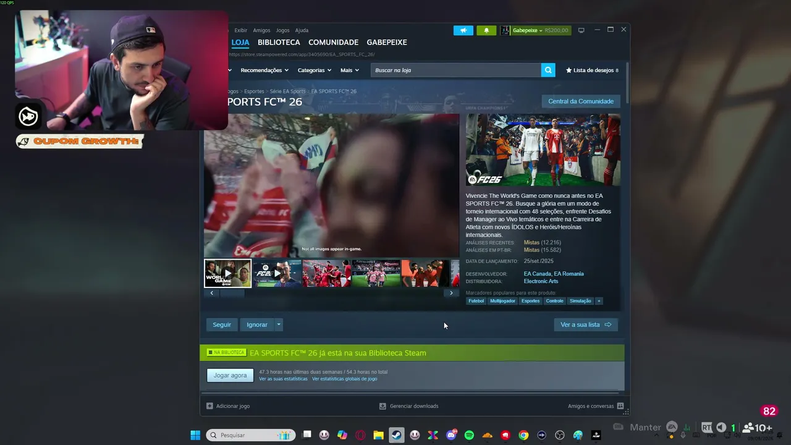This screenshot has height=445, width=791.
Task: Click the Gabepeixe profile avatar picture
Action: click(x=505, y=30)
